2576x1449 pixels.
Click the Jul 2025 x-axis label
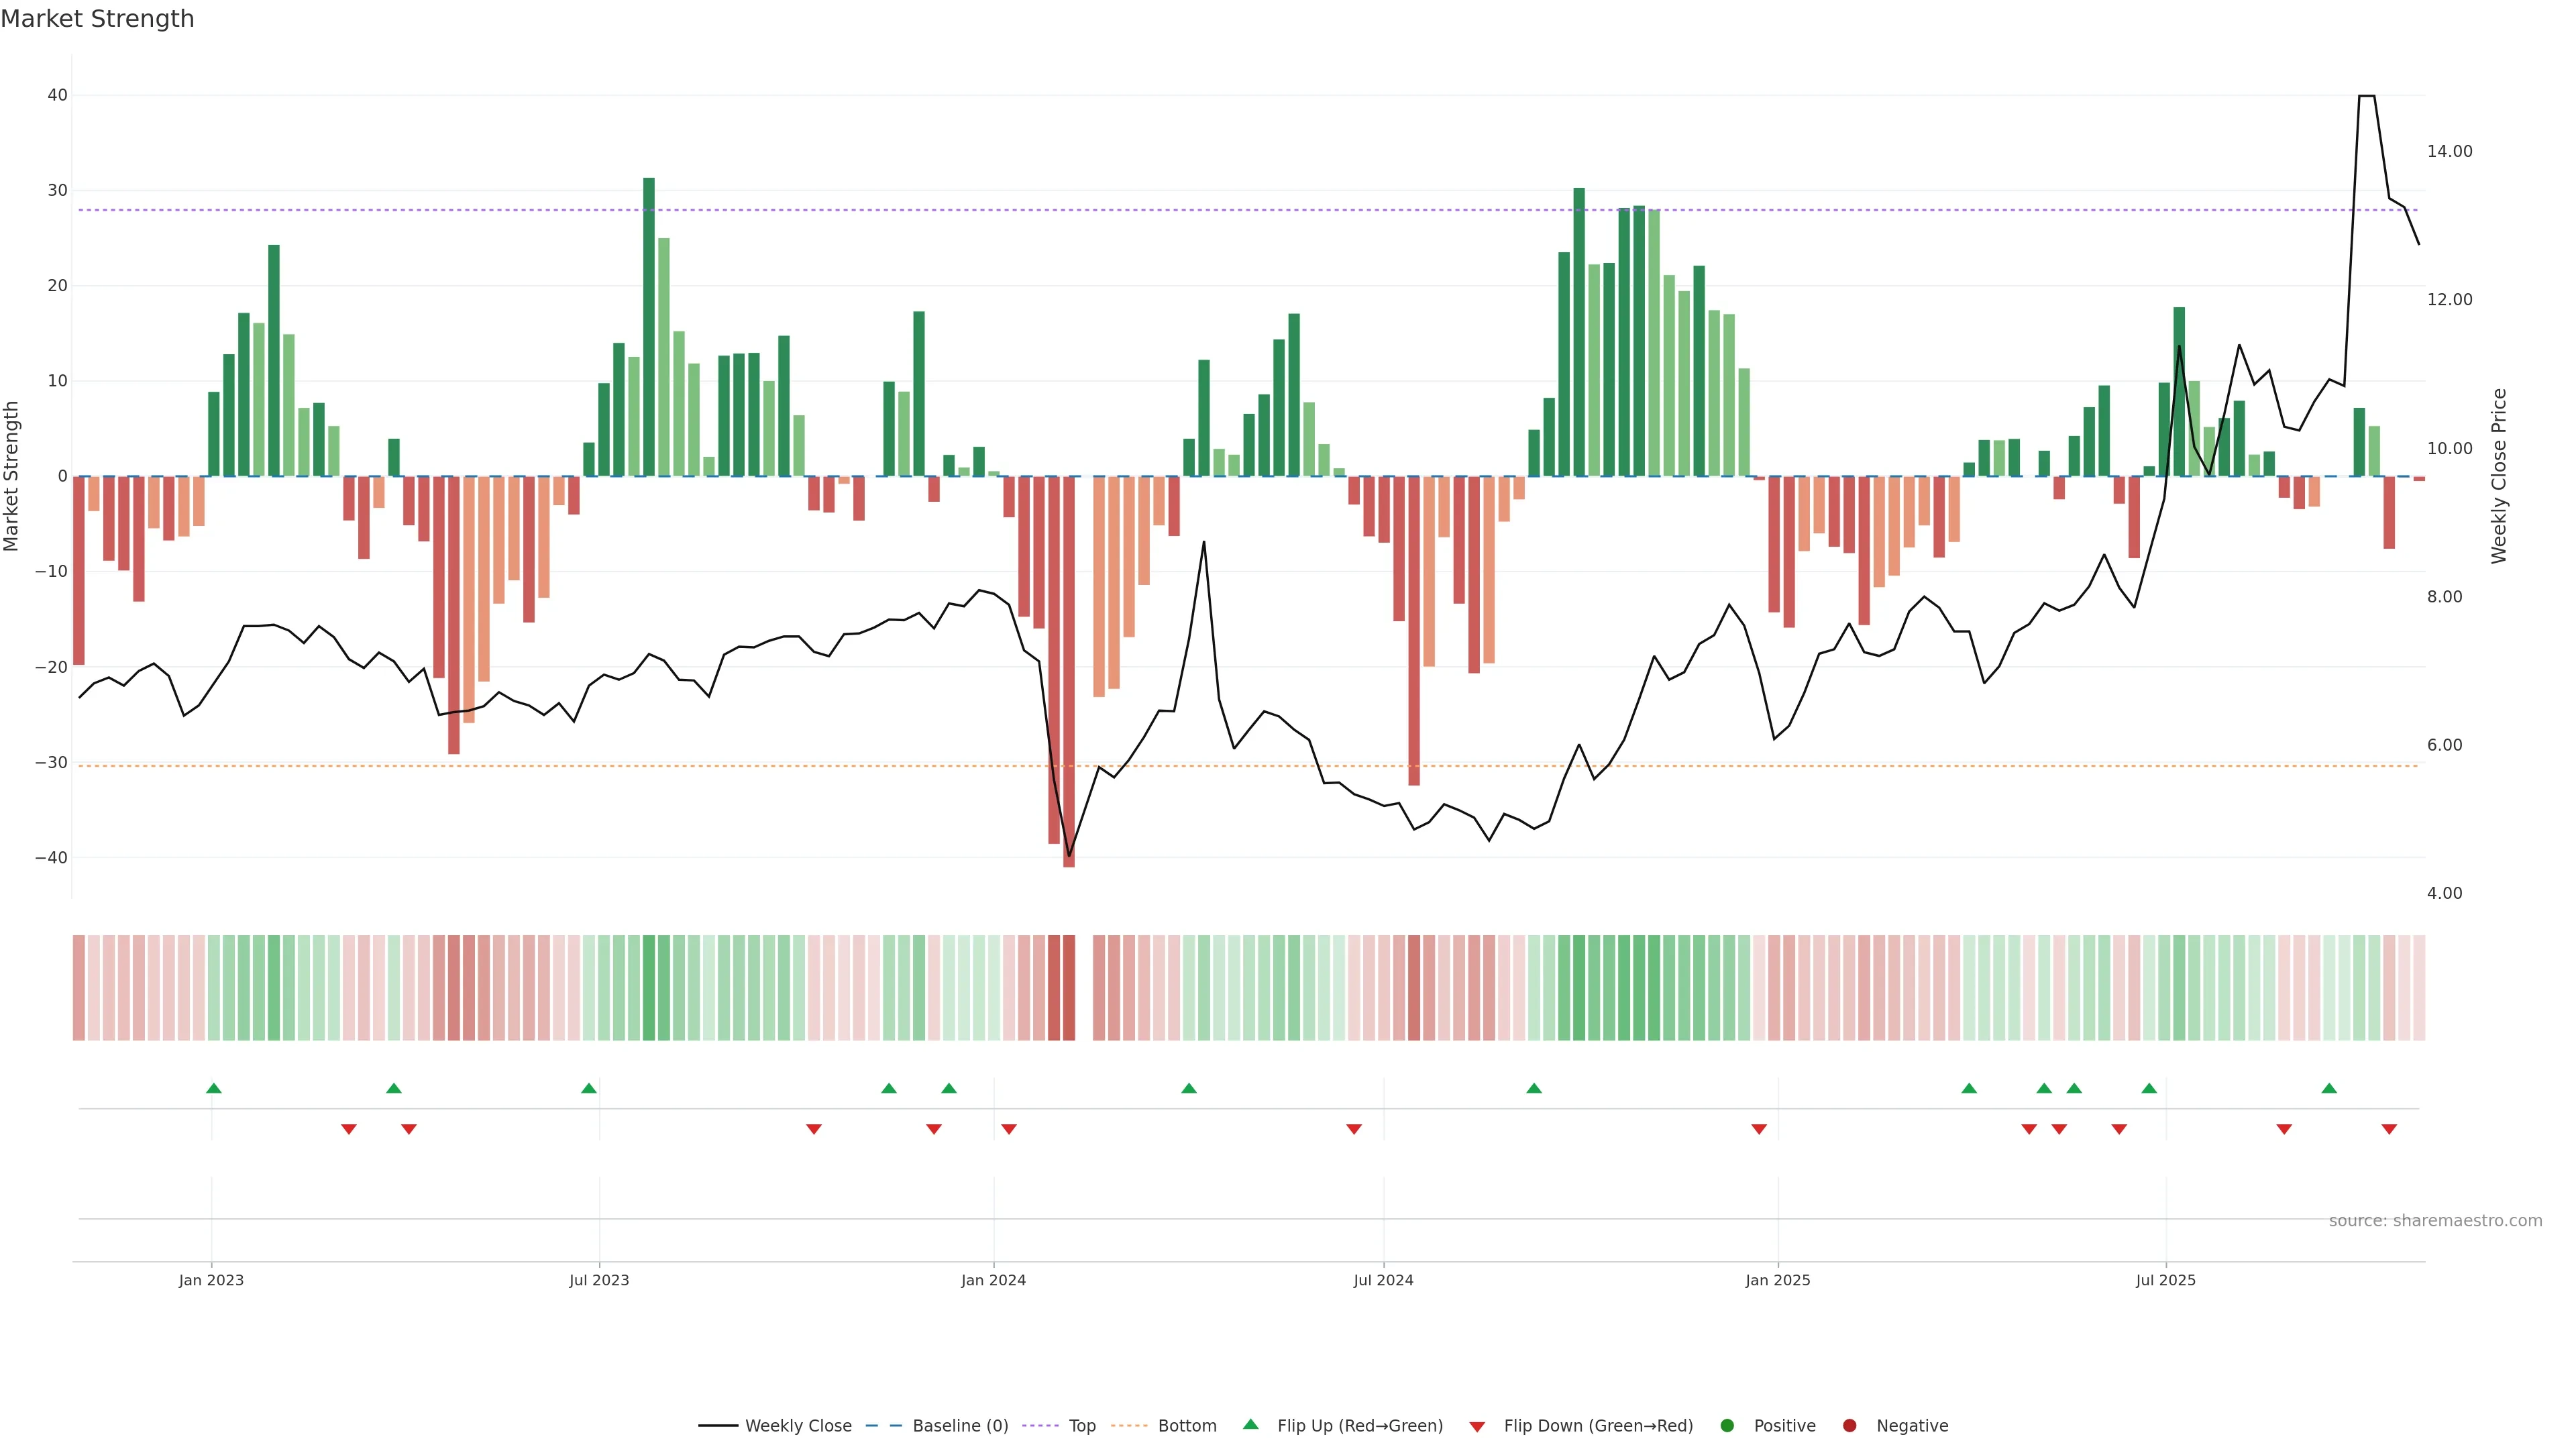click(x=2165, y=1280)
